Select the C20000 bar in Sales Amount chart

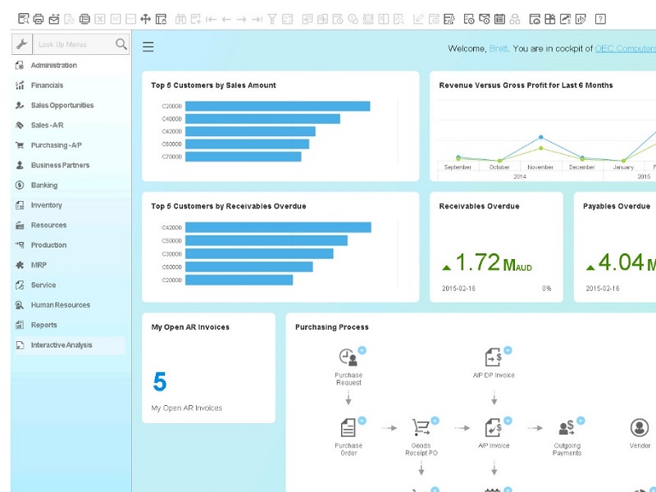pos(277,107)
